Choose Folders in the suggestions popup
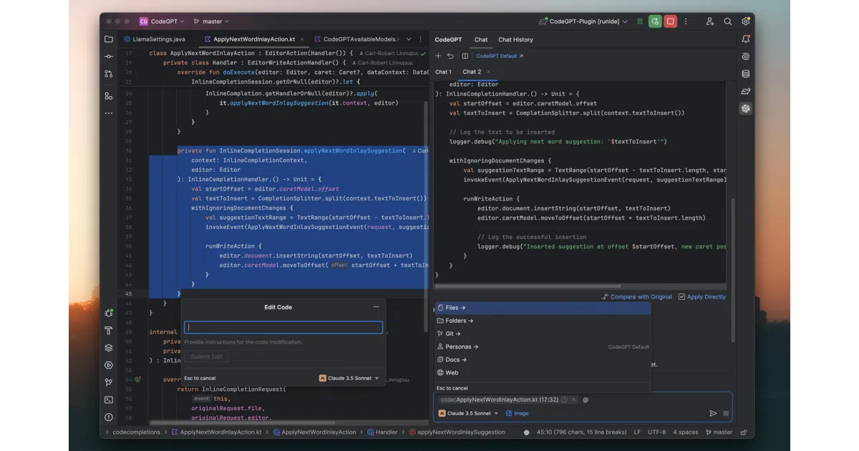Viewport: 859px width, 451px height. tap(543, 321)
